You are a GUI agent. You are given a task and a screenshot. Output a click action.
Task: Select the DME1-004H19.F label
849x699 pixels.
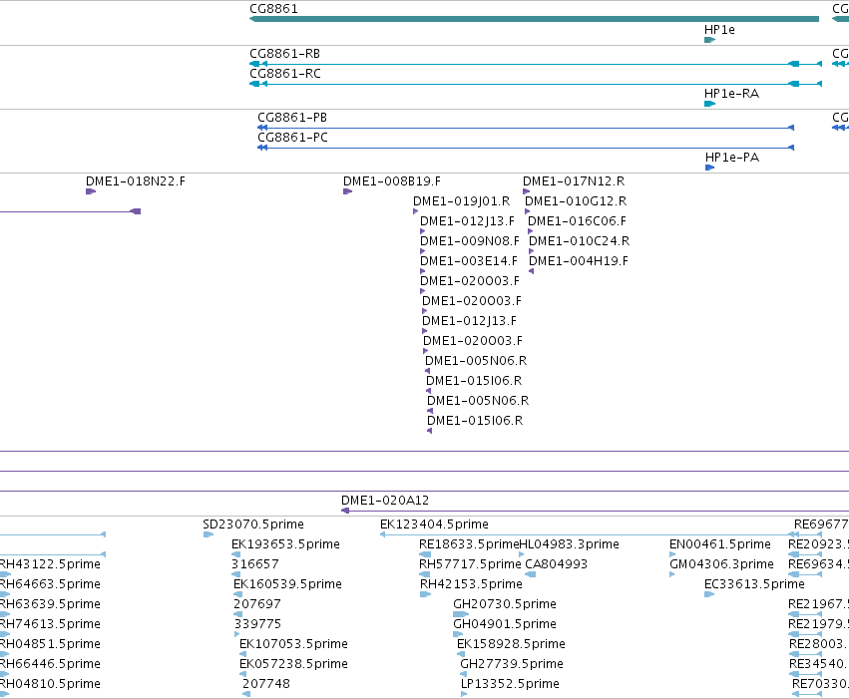[579, 261]
